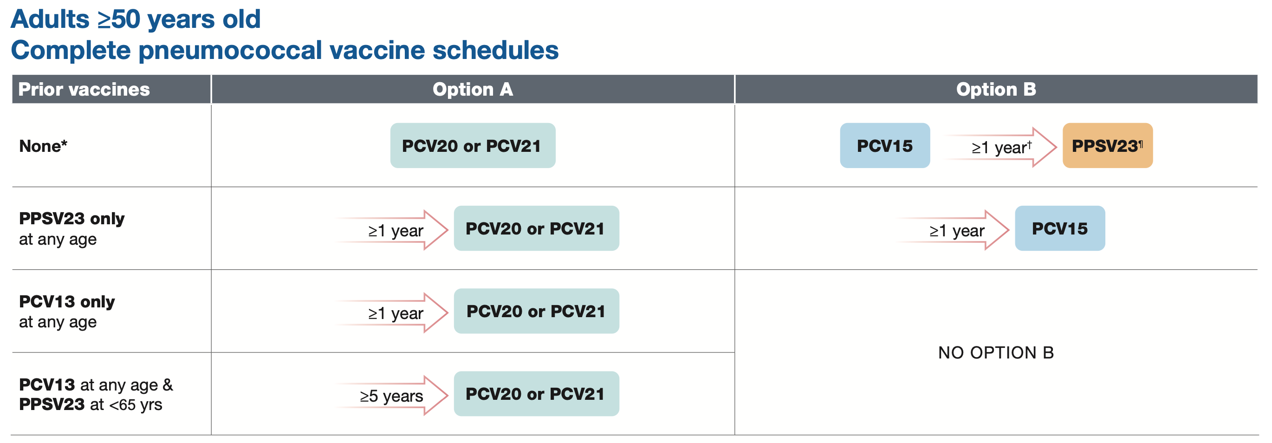Screen dimensions: 1272x443
Task: Click the "≥1 year†" arrow
Action: pyautogui.click(x=1000, y=147)
